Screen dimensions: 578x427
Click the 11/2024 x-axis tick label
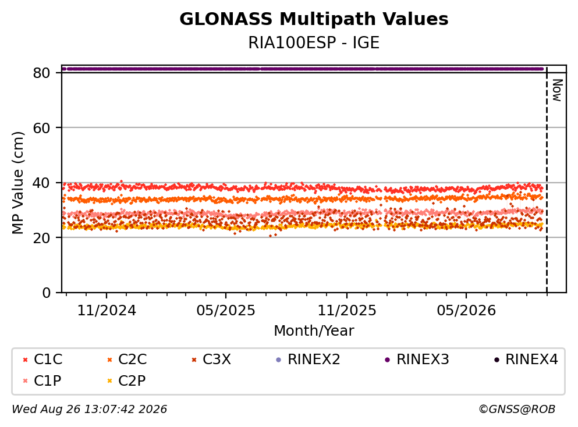coord(107,311)
